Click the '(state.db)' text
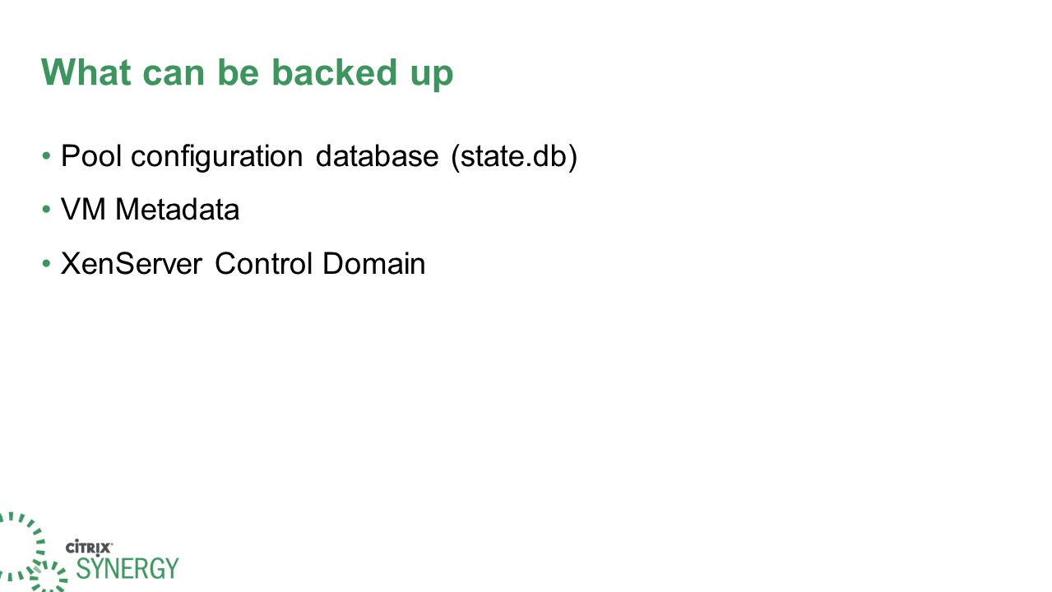Image resolution: width=1052 pixels, height=592 pixels. coord(514,155)
